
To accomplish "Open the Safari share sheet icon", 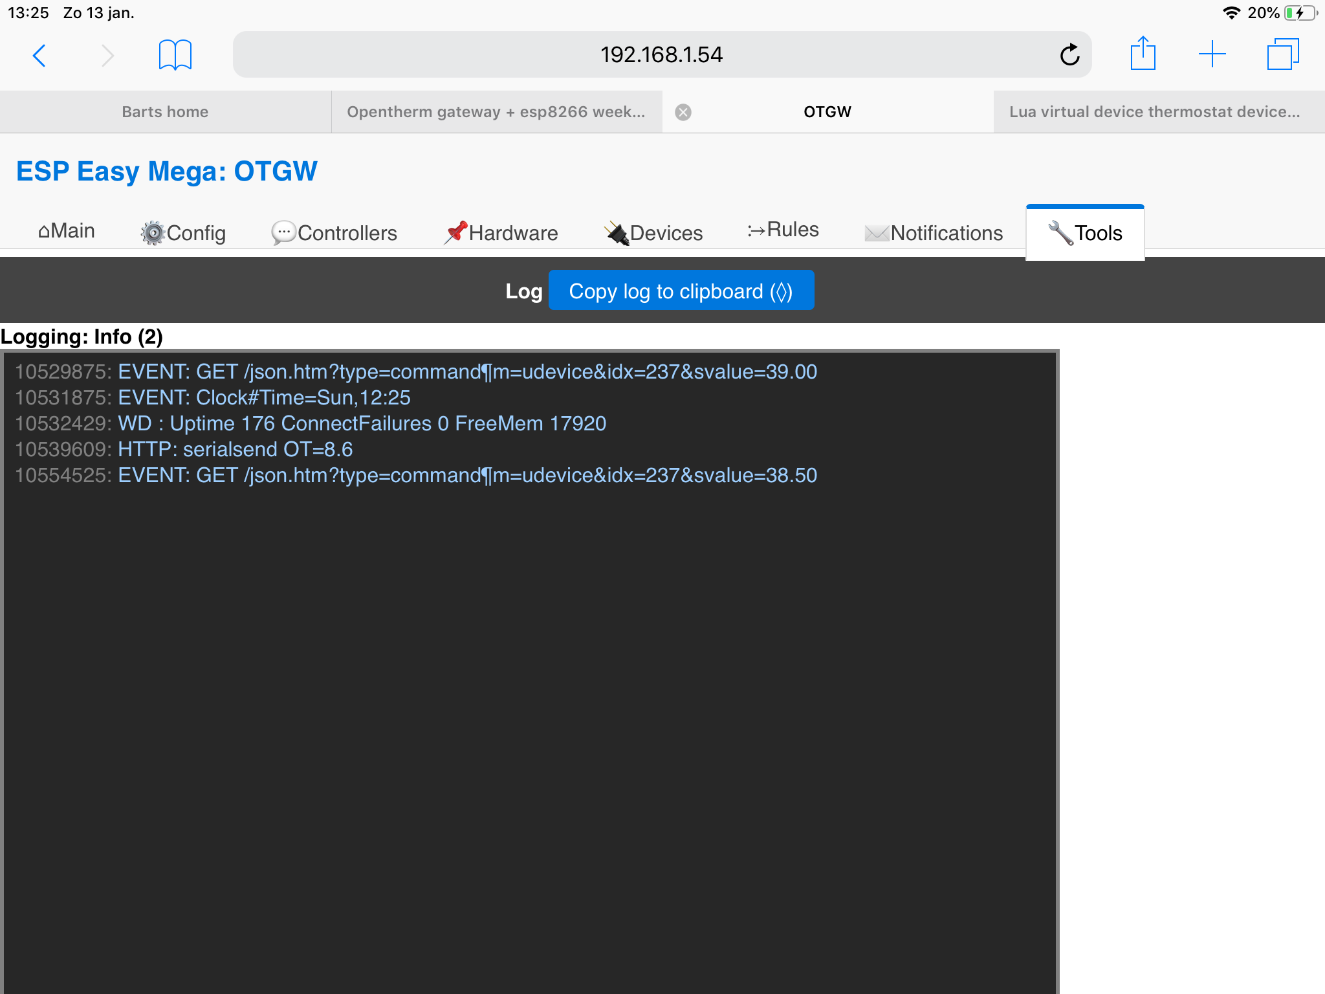I will tap(1143, 53).
